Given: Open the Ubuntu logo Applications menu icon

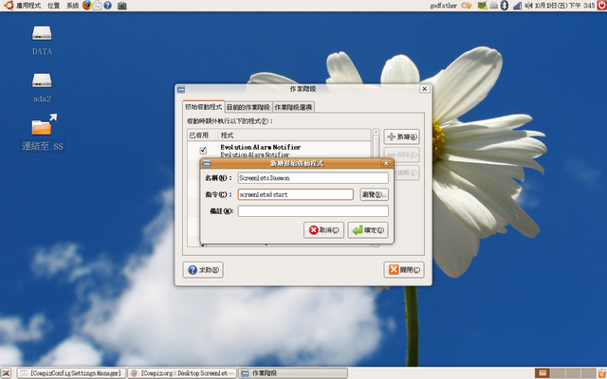Looking at the screenshot, I should tap(9, 6).
